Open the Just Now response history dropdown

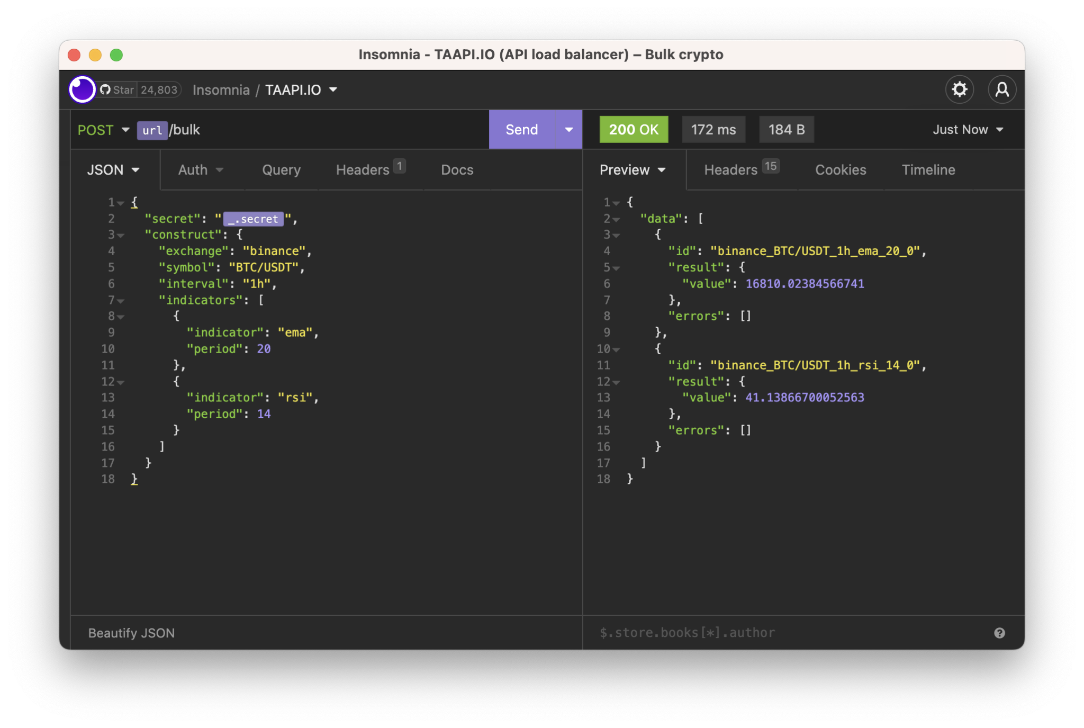click(968, 129)
